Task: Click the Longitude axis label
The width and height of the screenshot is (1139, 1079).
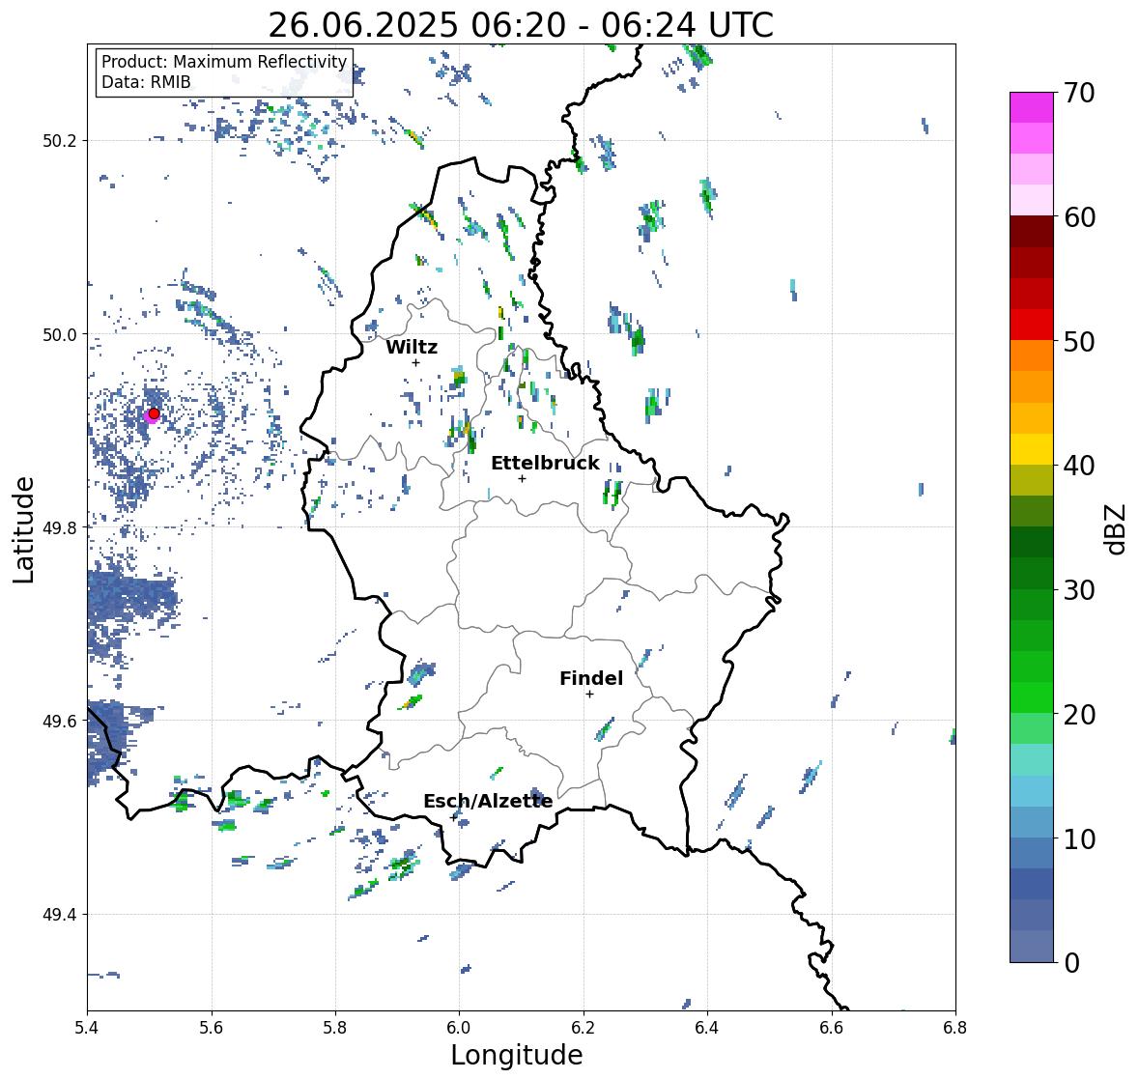Action: [517, 1054]
